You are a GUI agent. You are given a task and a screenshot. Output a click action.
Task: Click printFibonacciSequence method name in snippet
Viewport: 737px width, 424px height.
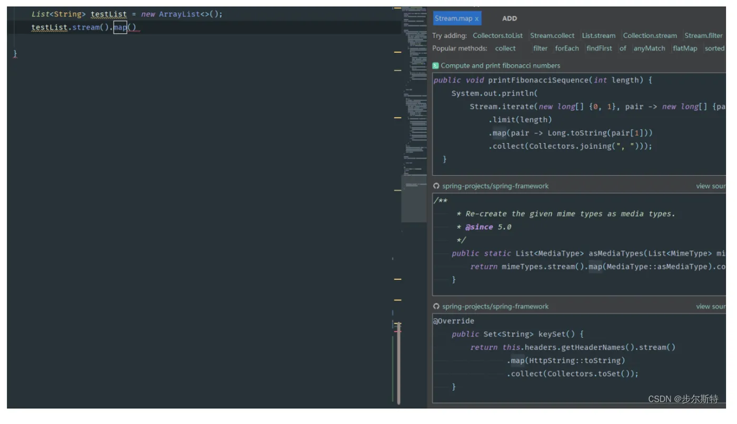(x=539, y=80)
